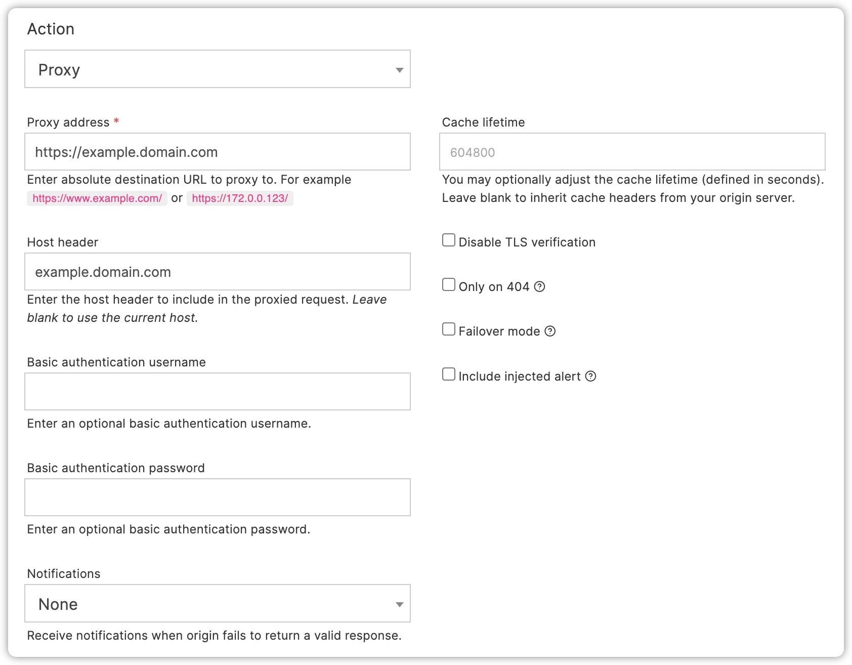Click the help icon near Include injected alert
Screen dimensions: 852x665
pos(591,376)
